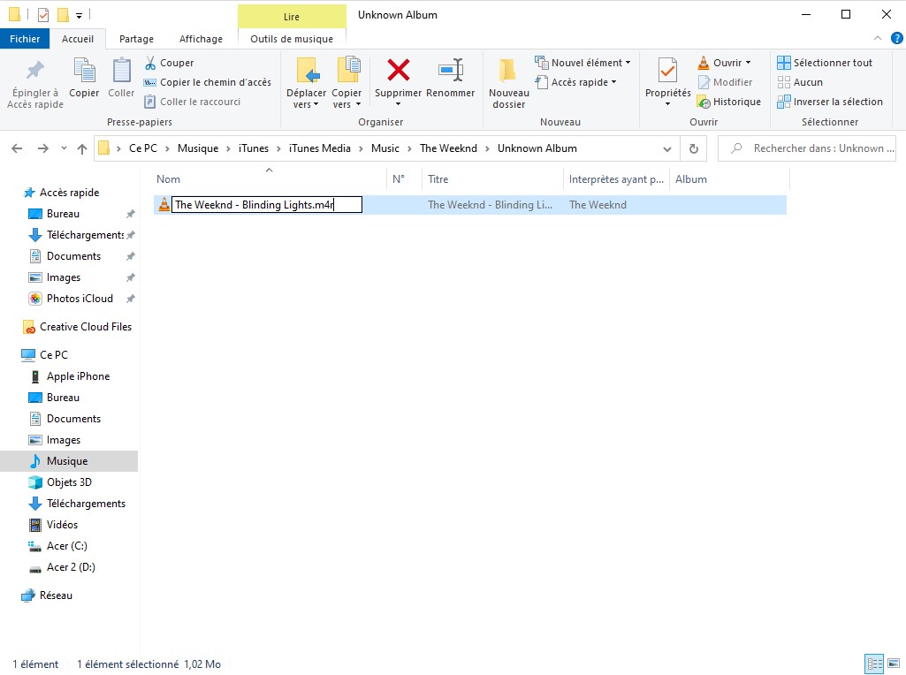Switch to the large icons view layout
The width and height of the screenshot is (906, 675).
click(x=894, y=664)
